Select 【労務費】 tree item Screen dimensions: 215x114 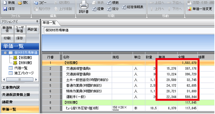click(x=22, y=58)
